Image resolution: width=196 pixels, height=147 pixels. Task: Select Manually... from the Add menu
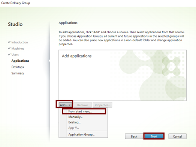[x=75, y=117]
